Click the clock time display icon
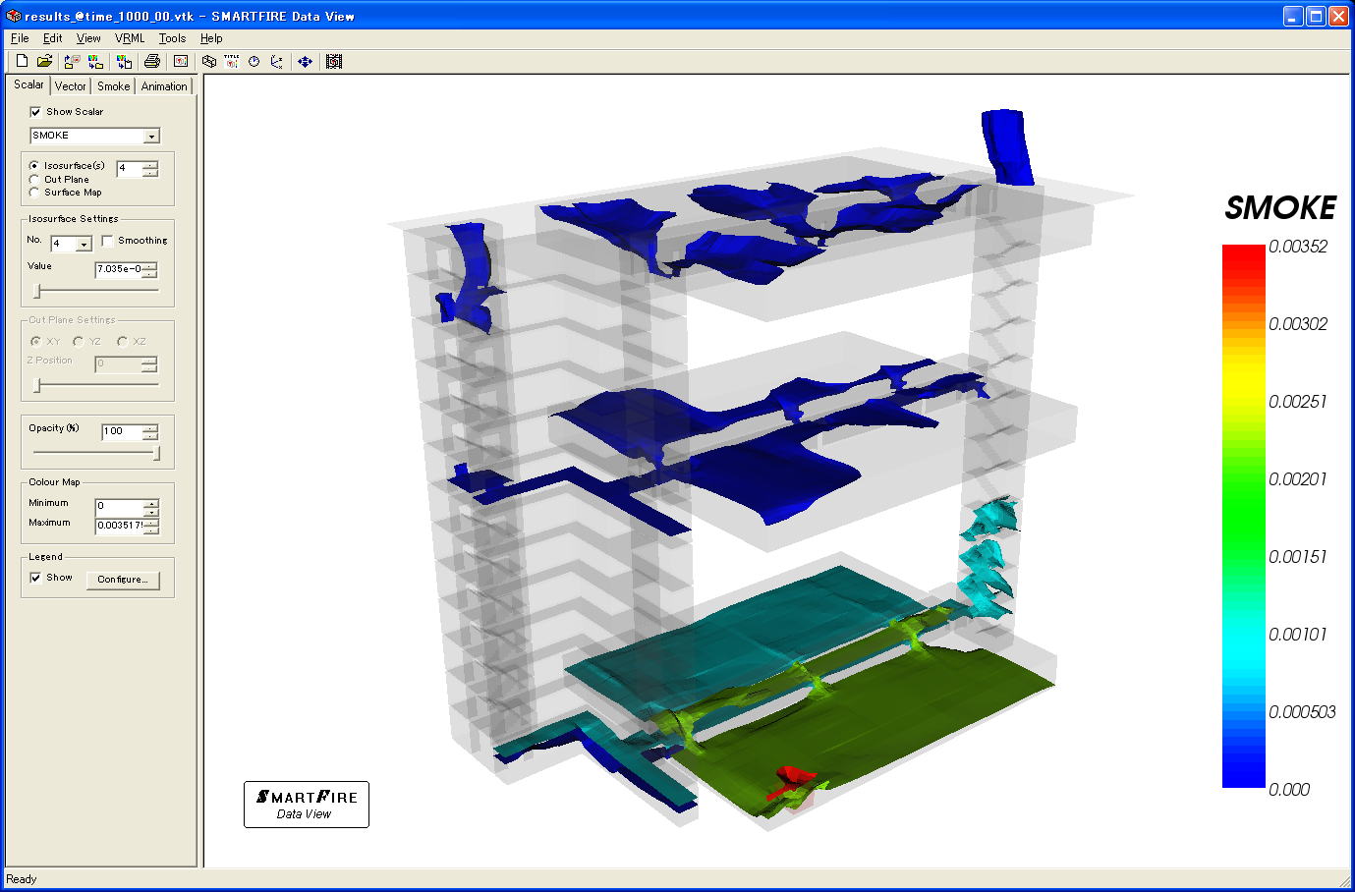 tap(254, 61)
